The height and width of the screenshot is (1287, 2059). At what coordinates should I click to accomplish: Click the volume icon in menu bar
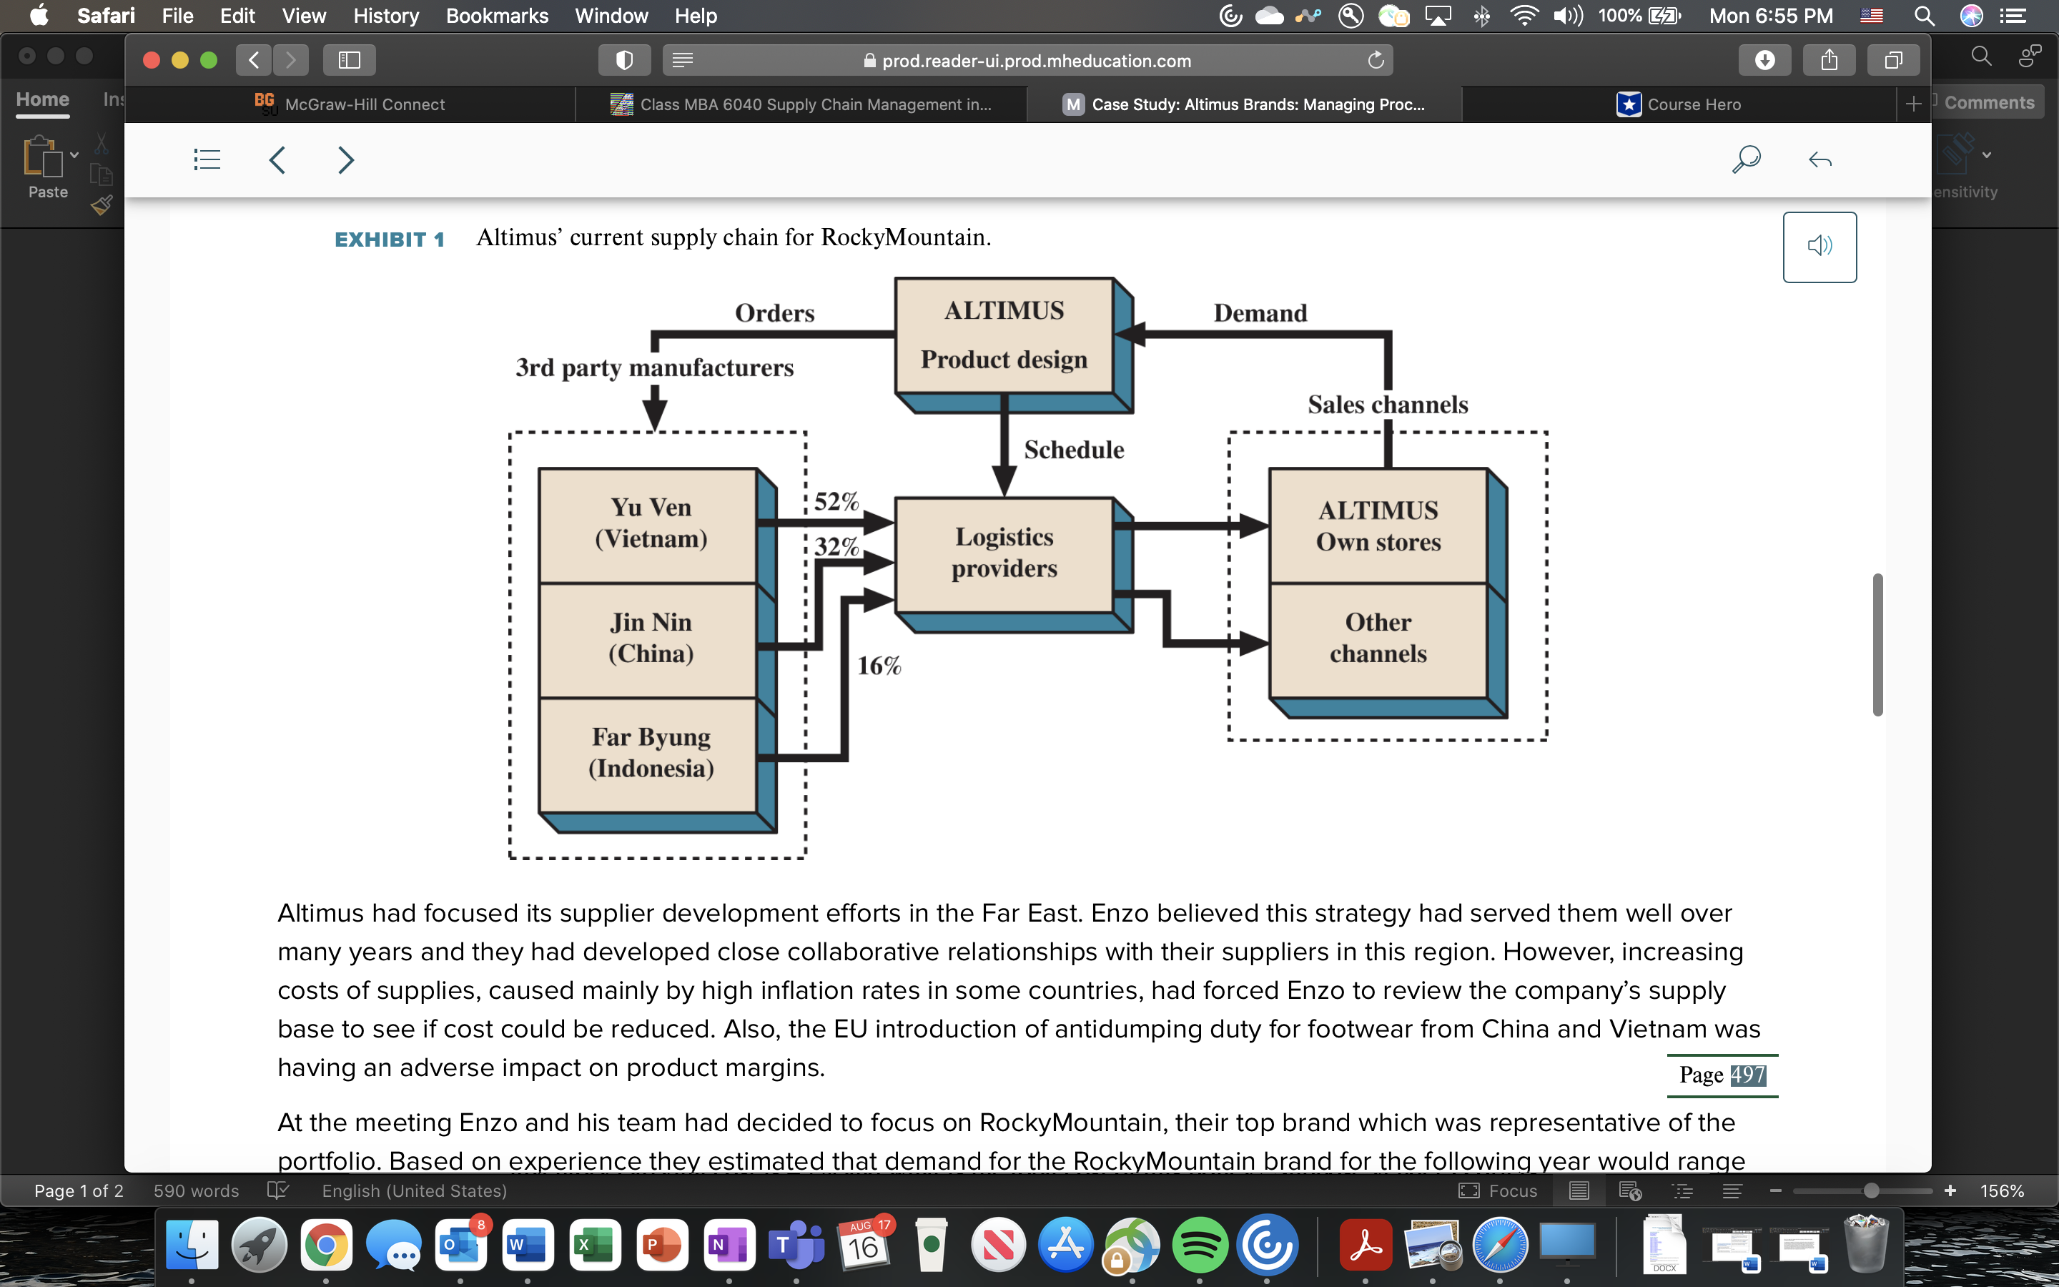(1567, 15)
